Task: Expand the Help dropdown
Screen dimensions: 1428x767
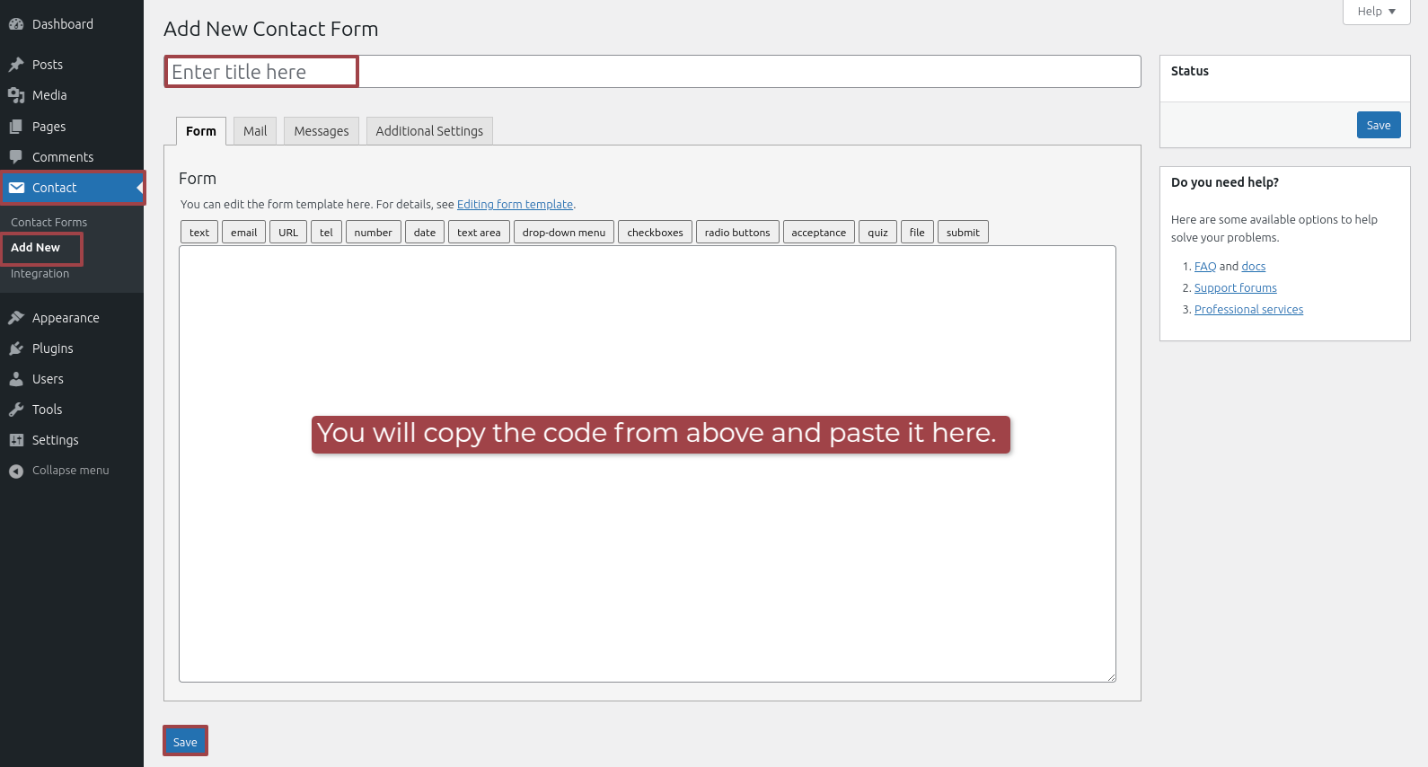Action: click(1376, 12)
